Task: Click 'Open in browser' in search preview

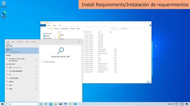Action: [50, 62]
